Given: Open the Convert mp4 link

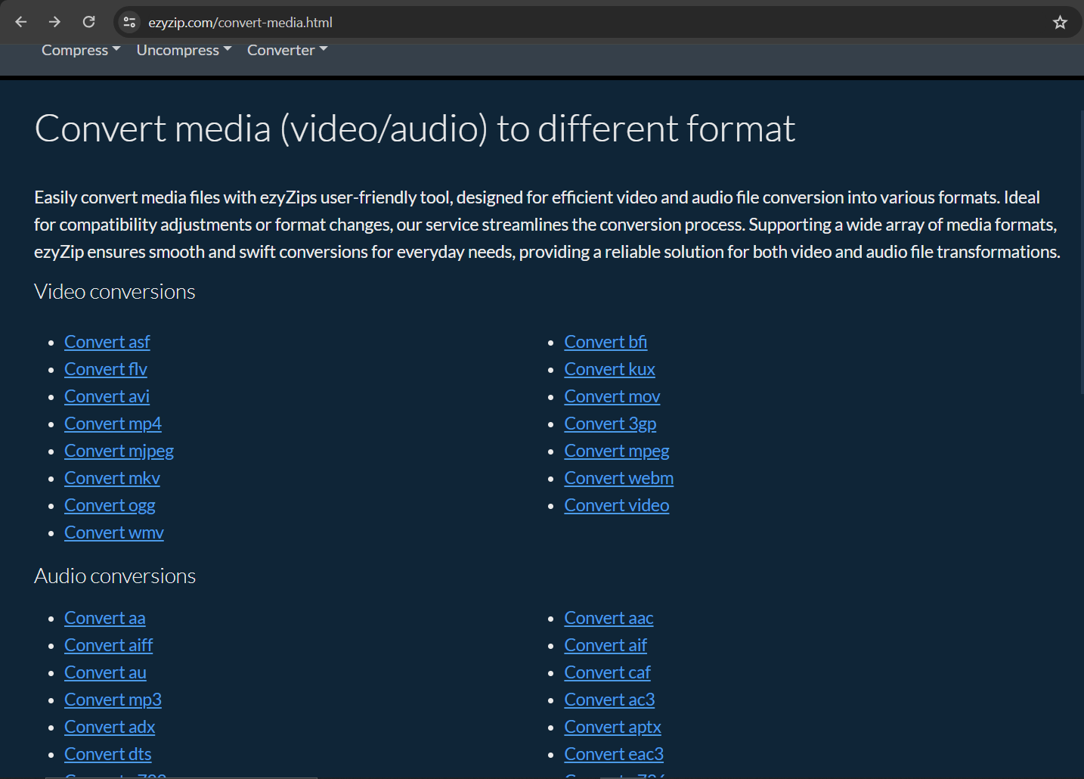Looking at the screenshot, I should click(x=113, y=424).
